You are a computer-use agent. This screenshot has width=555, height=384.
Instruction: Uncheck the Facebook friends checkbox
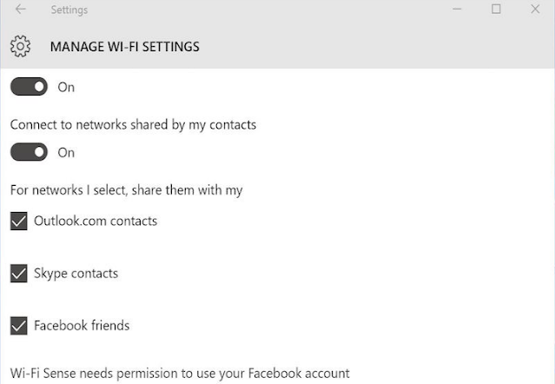18,326
